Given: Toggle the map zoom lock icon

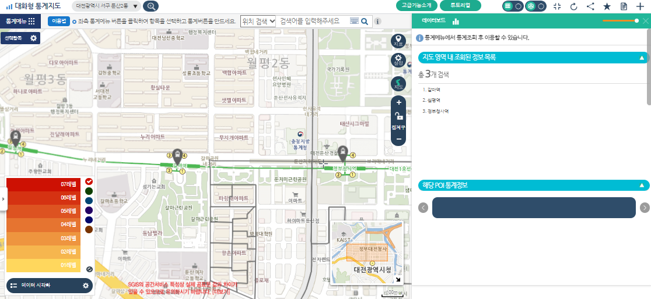Looking at the screenshot, I should (x=398, y=116).
